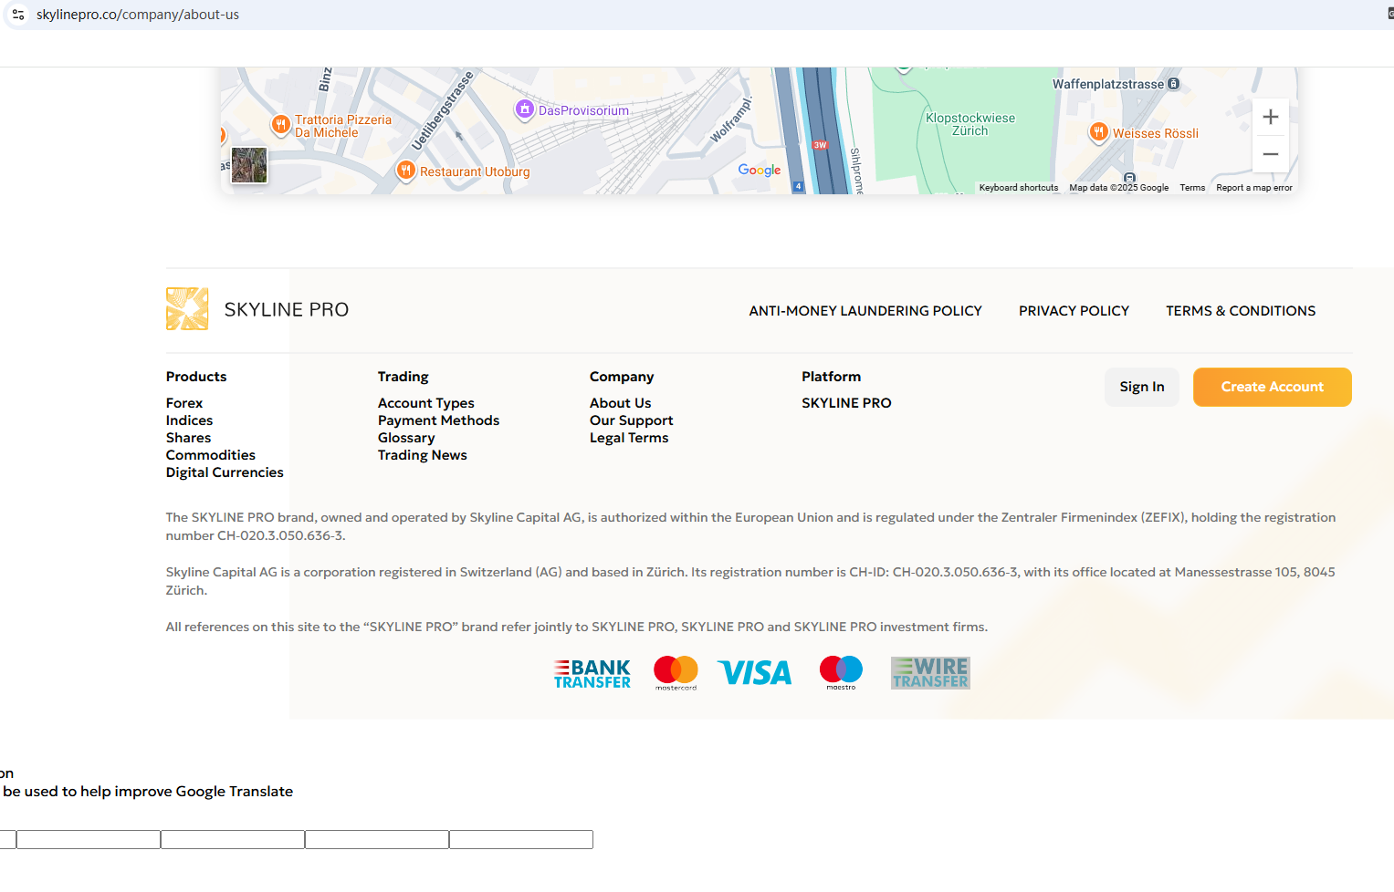Click the Platform column heading
1394x892 pixels.
pos(832,377)
